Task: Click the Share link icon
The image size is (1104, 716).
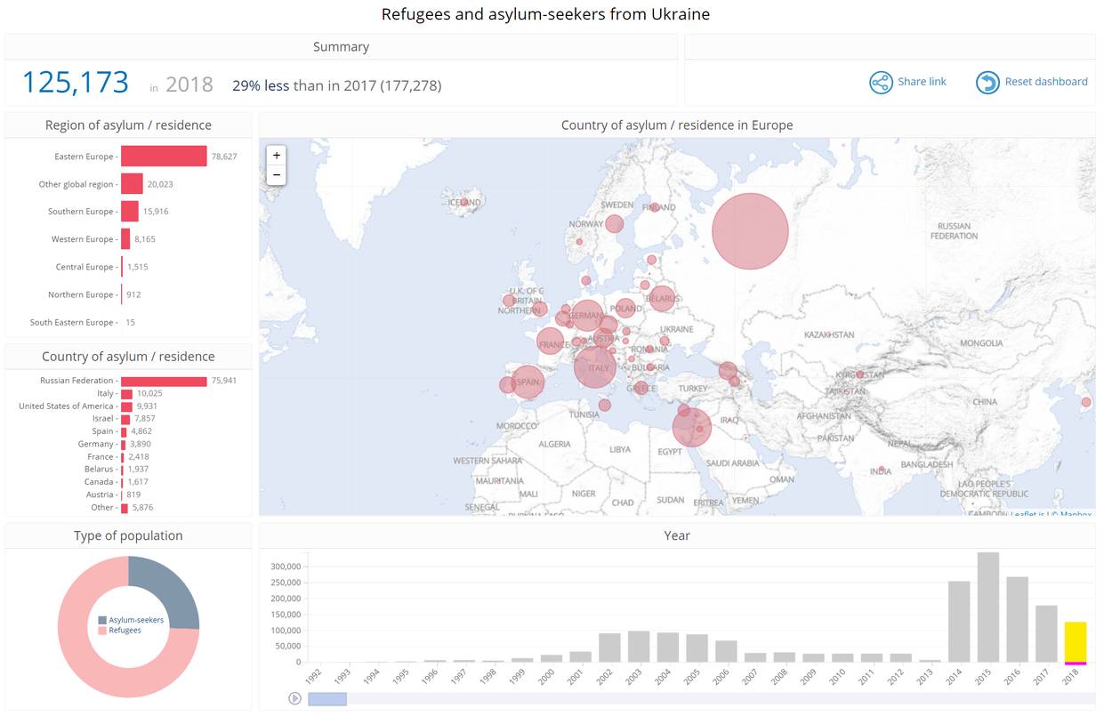Action: click(881, 83)
